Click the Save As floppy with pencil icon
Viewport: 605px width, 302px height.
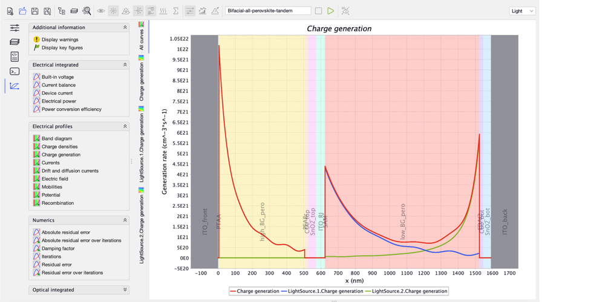click(47, 11)
